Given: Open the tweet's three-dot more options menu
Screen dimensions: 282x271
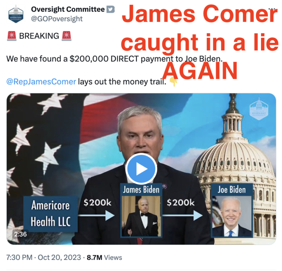Looking at the screenshot, I should click(x=272, y=9).
